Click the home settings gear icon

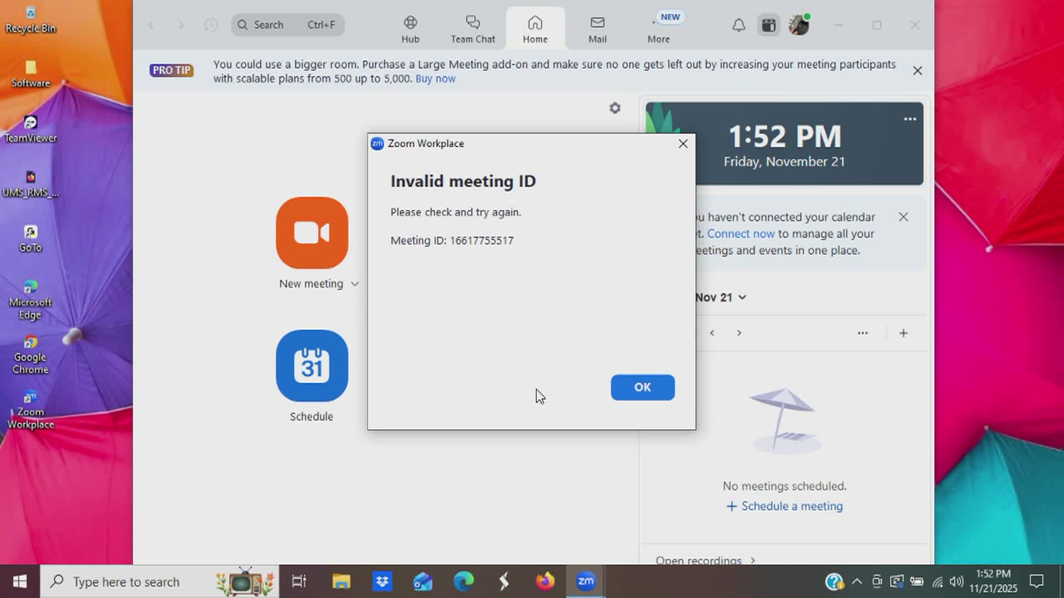(615, 108)
